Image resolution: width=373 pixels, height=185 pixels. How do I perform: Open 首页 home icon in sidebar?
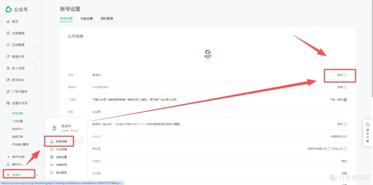[8, 22]
